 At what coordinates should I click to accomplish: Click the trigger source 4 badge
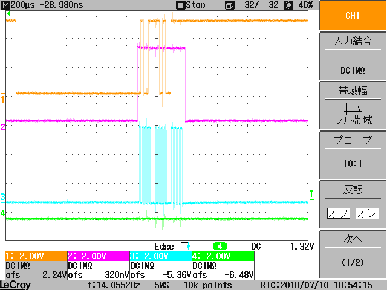pos(220,246)
